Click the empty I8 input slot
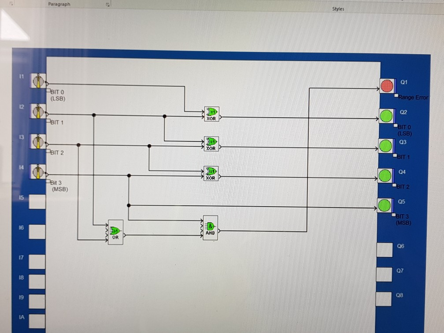 [x=37, y=282]
